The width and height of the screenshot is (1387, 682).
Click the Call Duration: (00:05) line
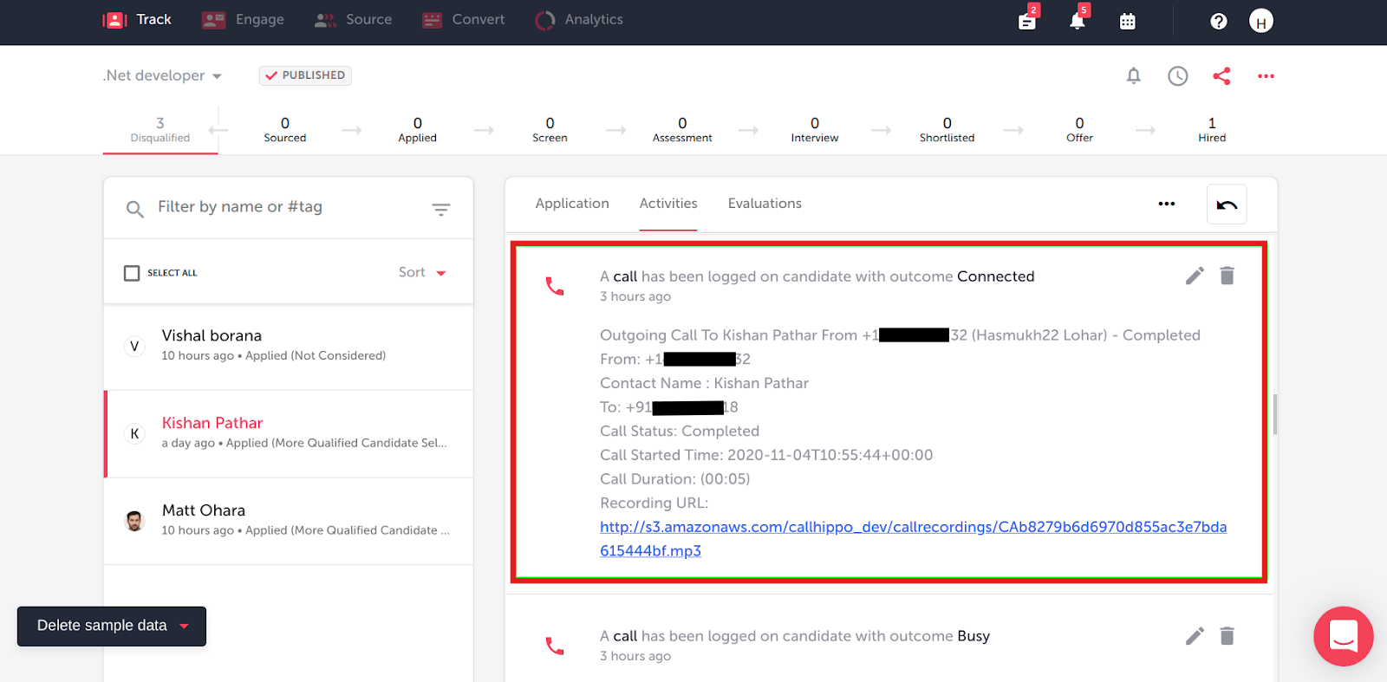[x=675, y=479]
